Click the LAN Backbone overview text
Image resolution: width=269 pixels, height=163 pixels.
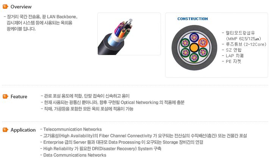(x=62, y=17)
